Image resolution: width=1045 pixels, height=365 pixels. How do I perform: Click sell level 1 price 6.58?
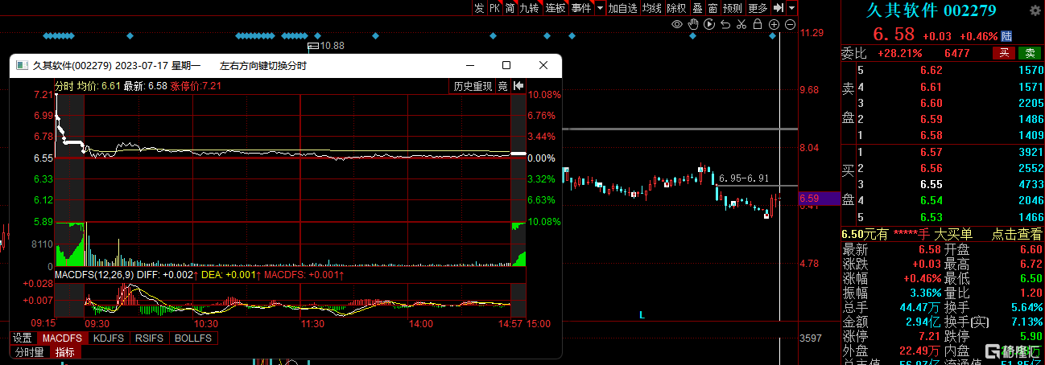click(931, 135)
